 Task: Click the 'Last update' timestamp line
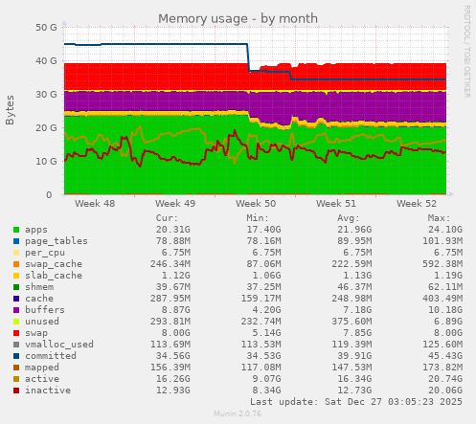356,402
